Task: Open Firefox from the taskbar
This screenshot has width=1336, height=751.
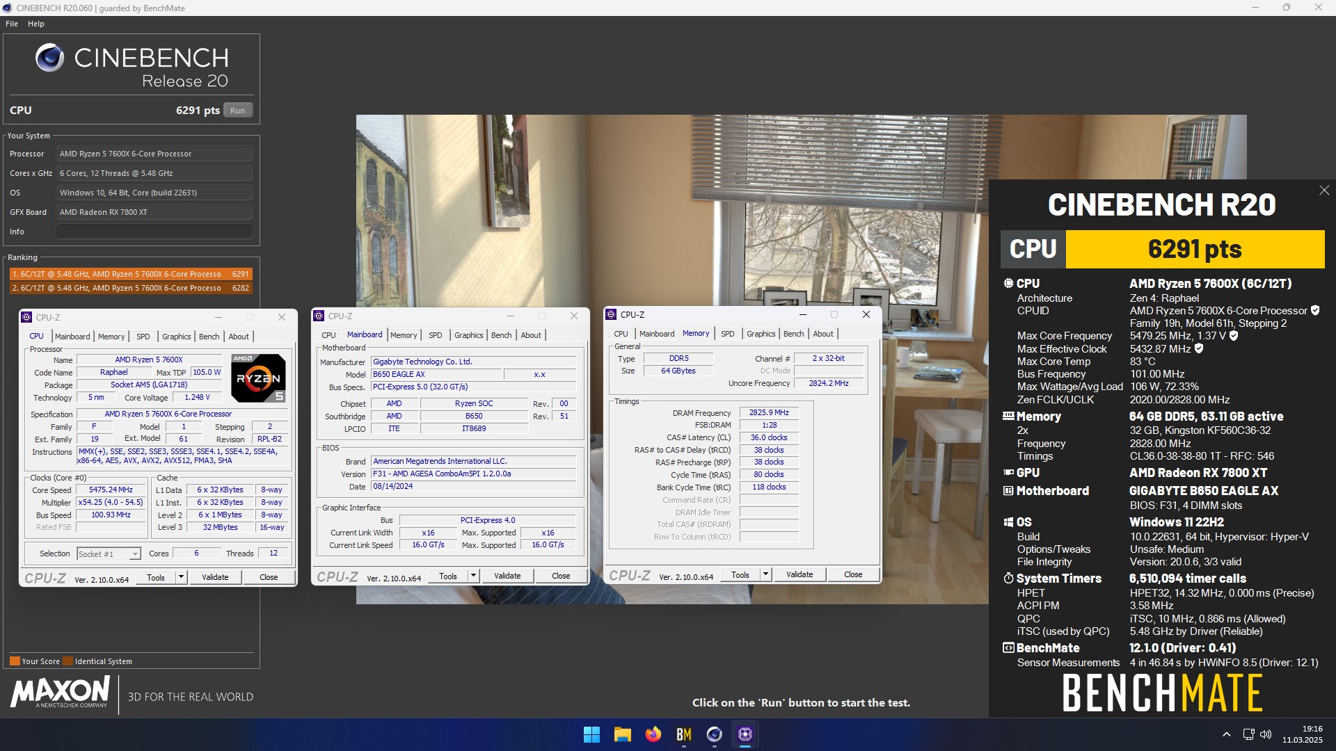Action: click(653, 734)
